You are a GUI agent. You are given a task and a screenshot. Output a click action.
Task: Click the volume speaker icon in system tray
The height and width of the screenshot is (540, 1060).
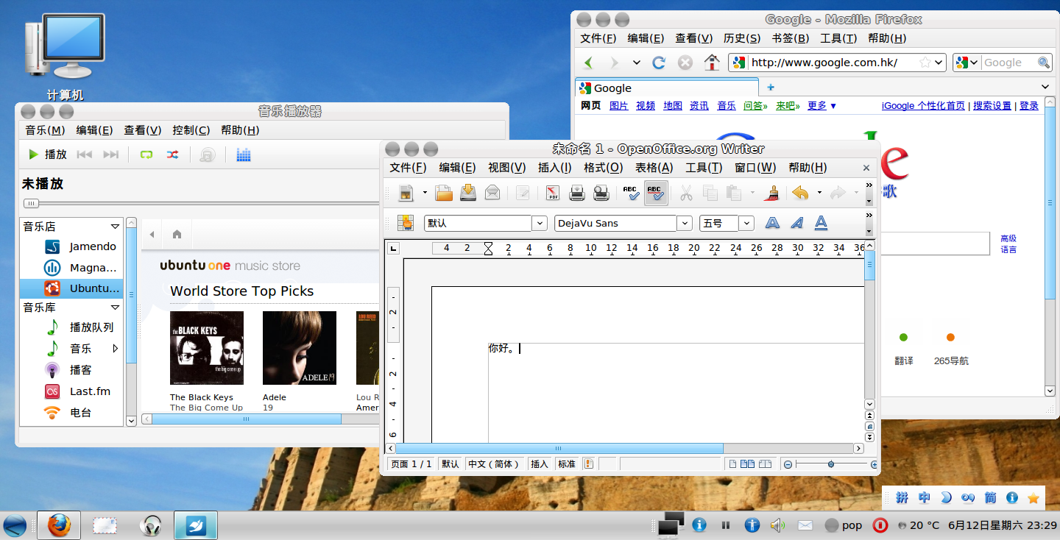[x=777, y=525]
